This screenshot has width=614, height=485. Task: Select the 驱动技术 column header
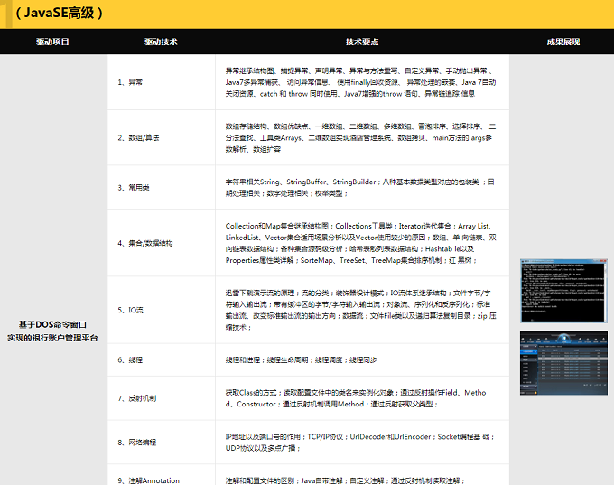click(x=161, y=42)
